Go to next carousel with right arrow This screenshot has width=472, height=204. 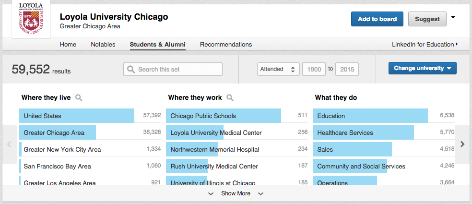tap(462, 144)
